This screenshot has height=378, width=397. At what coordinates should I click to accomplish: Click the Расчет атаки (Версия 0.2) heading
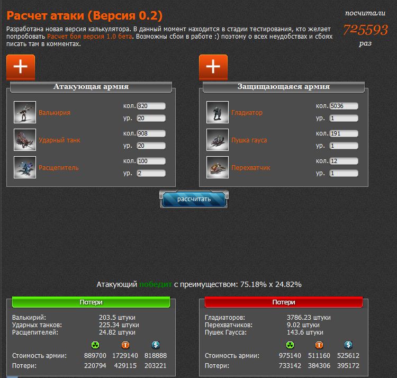[85, 16]
